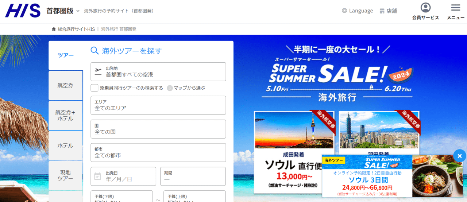Click the マップから選ぶ link
The height and width of the screenshot is (202, 467).
click(189, 88)
